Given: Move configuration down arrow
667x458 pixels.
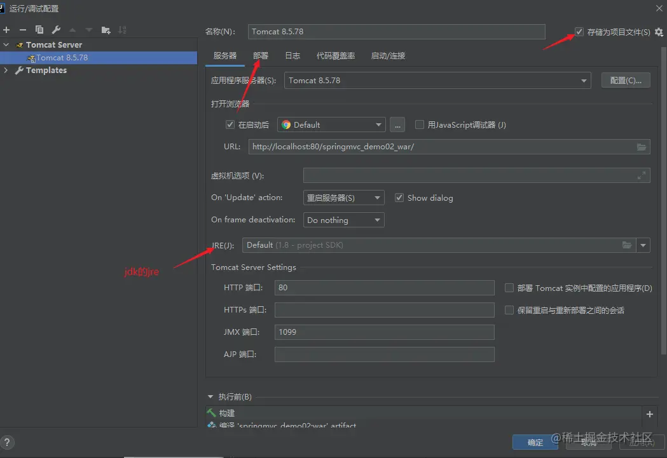Looking at the screenshot, I should (x=89, y=30).
